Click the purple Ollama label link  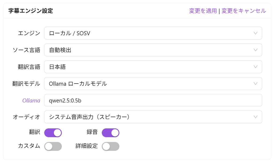click(31, 101)
